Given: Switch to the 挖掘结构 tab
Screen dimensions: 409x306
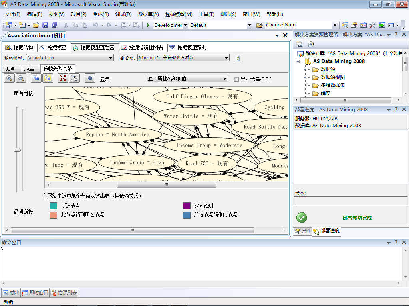Looking at the screenshot, I should (x=20, y=47).
